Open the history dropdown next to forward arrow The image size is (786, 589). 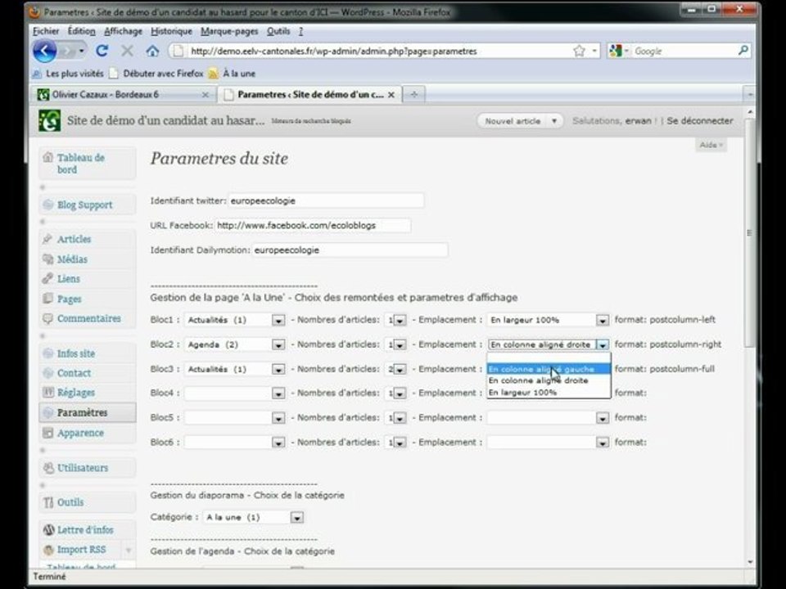[x=81, y=51]
